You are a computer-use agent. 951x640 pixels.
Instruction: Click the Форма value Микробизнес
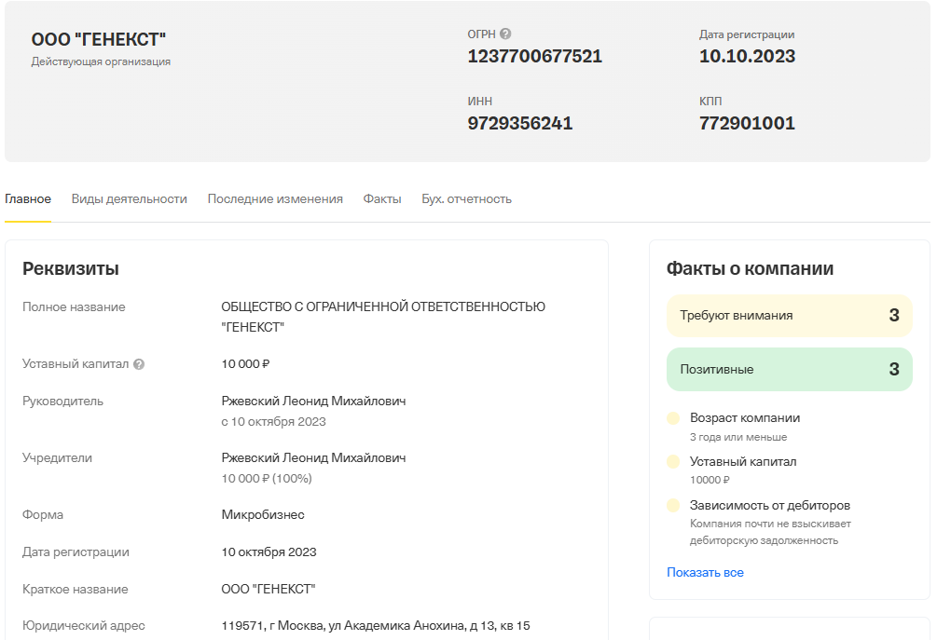click(x=263, y=515)
